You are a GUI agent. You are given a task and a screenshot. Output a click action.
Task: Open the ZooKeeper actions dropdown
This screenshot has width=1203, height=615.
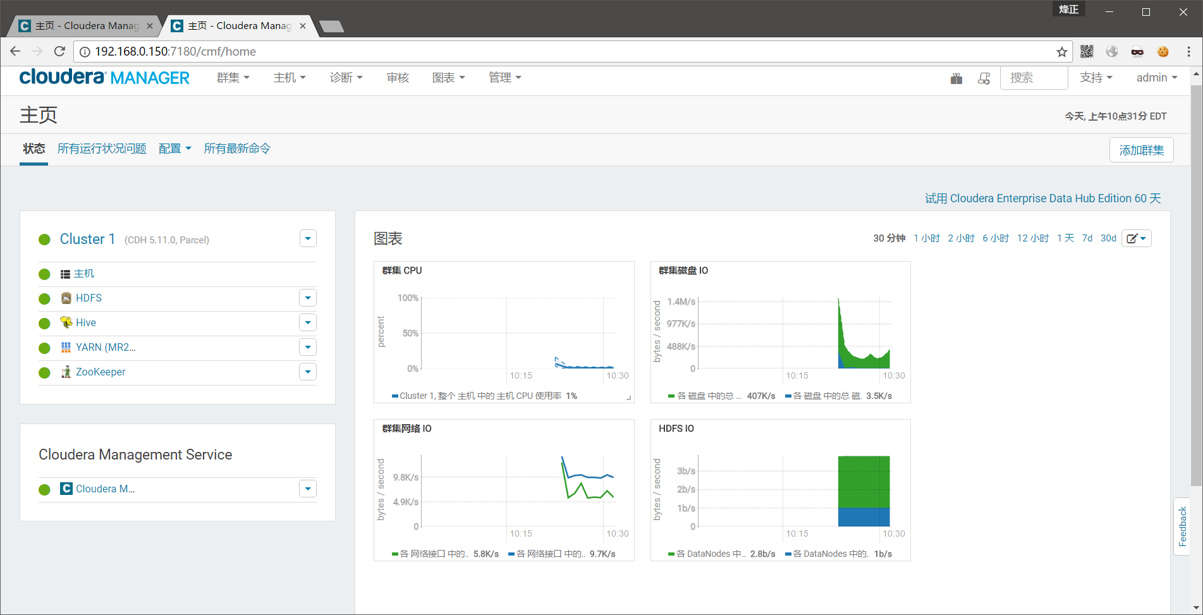click(308, 372)
